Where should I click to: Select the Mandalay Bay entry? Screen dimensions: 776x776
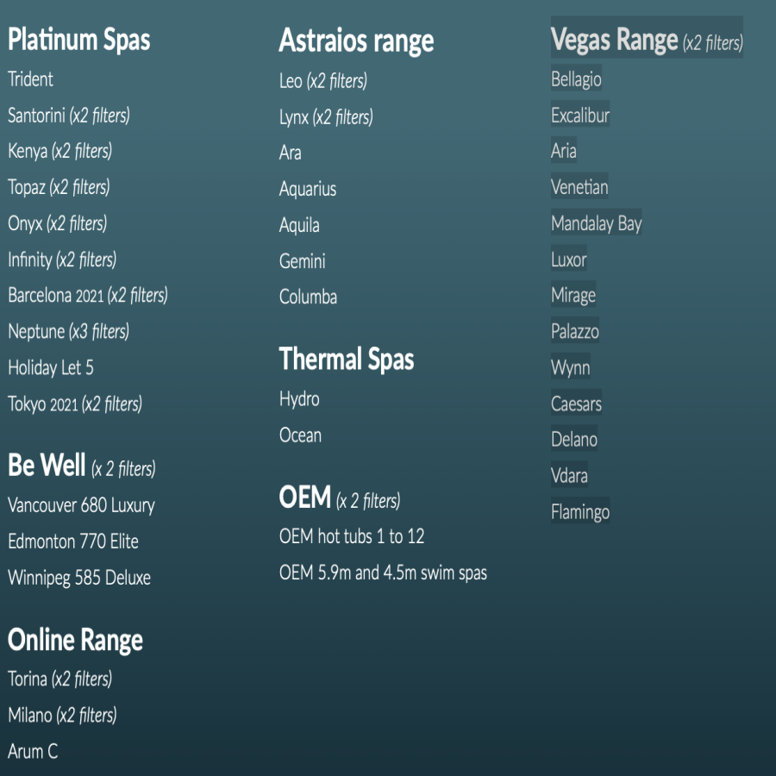pos(596,224)
